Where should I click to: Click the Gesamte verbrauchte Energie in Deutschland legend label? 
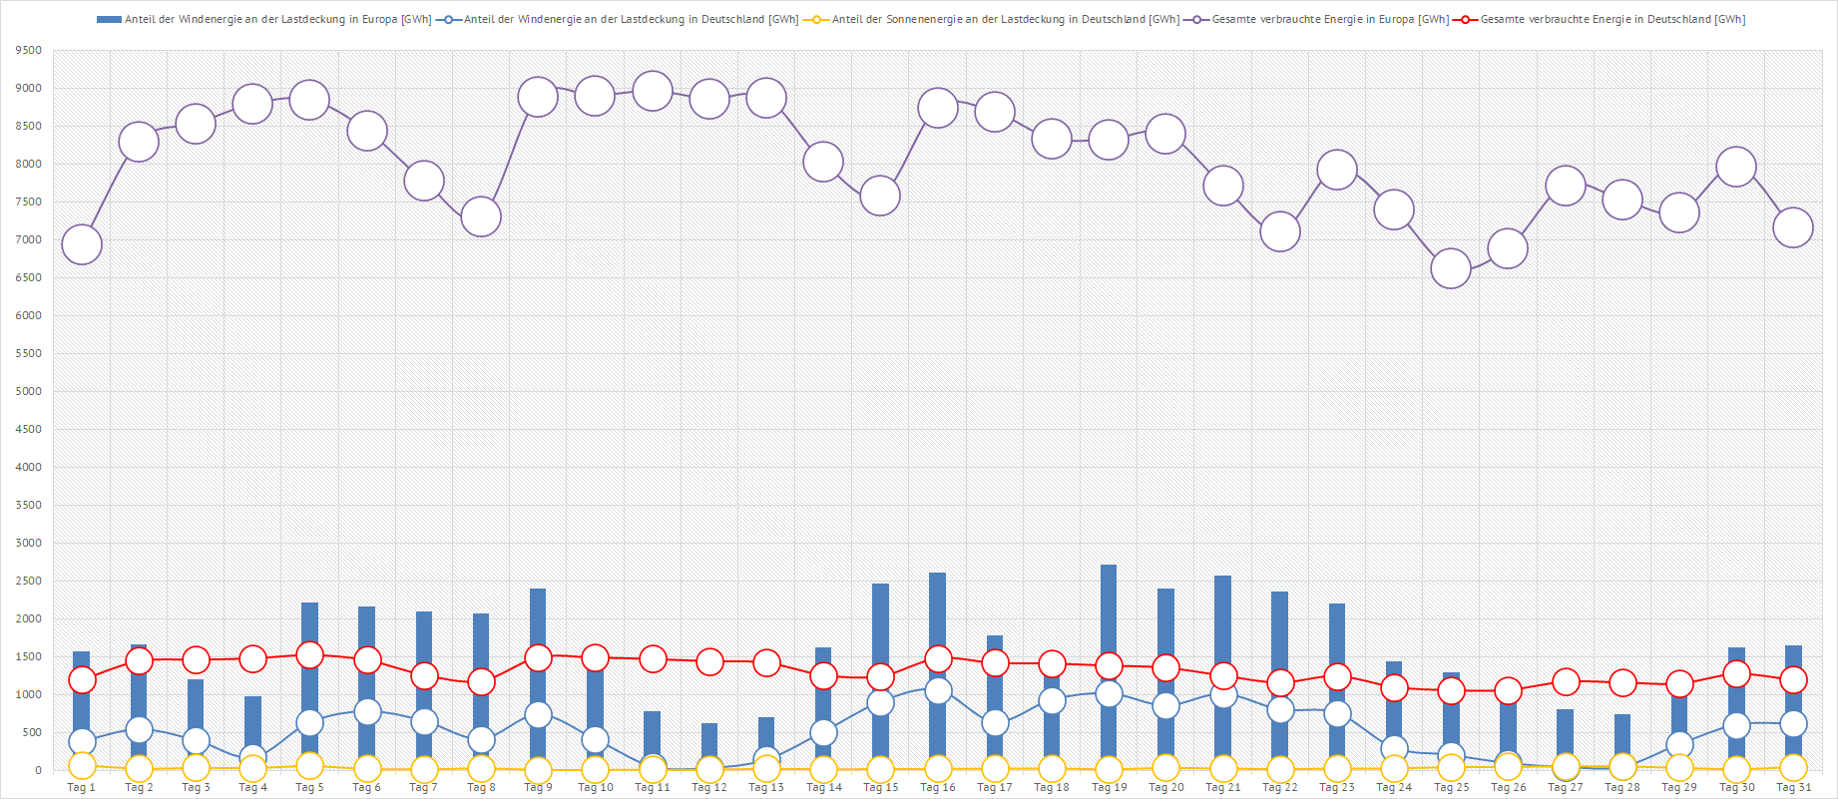coord(1612,20)
